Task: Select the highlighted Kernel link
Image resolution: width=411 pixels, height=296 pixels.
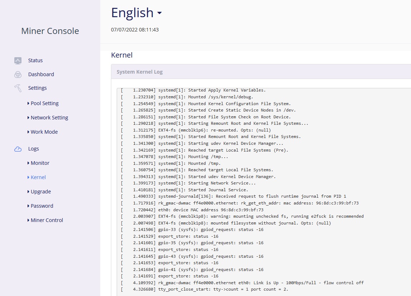Action: click(38, 177)
